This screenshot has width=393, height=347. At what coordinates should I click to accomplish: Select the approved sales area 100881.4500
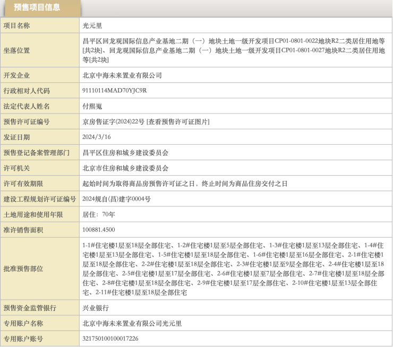point(99,230)
